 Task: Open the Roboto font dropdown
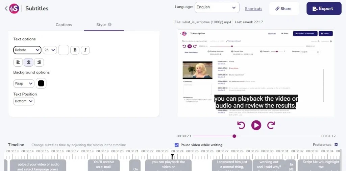click(27, 50)
